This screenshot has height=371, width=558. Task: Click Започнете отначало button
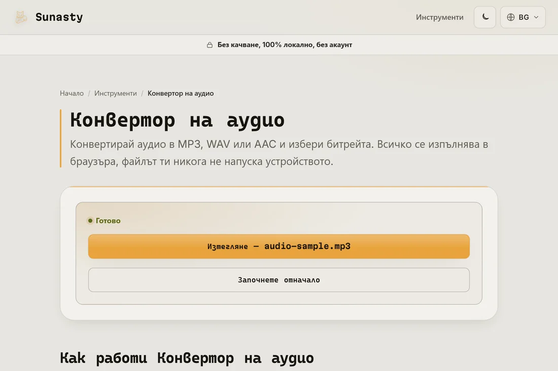click(279, 280)
